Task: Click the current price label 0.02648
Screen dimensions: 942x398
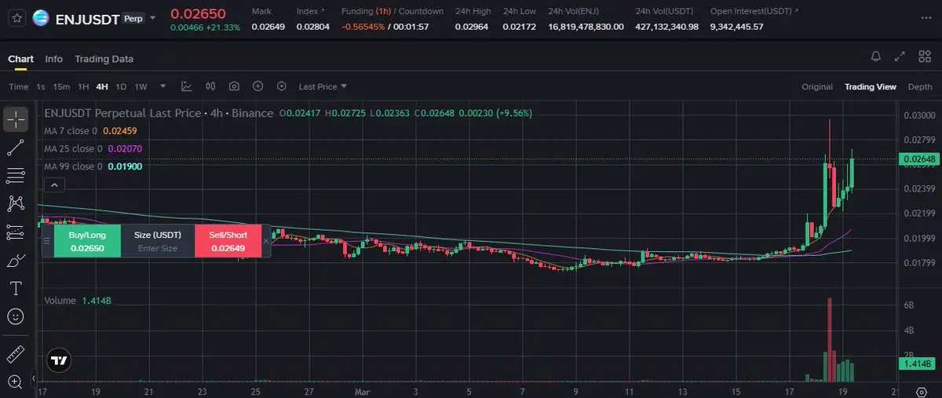Action: point(918,159)
